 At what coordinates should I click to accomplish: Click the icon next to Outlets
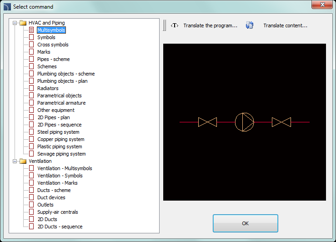click(x=31, y=205)
